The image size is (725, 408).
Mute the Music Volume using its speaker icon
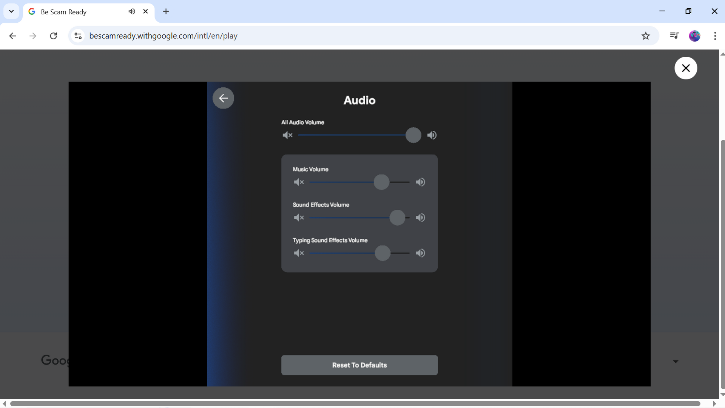tap(299, 182)
